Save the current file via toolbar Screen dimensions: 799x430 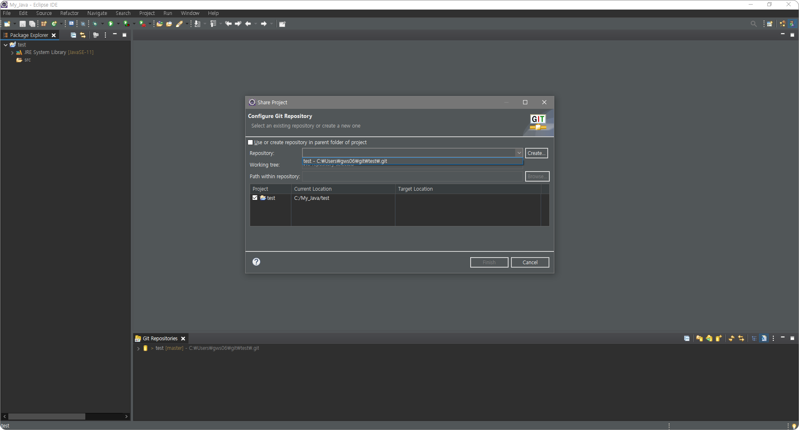click(x=23, y=24)
